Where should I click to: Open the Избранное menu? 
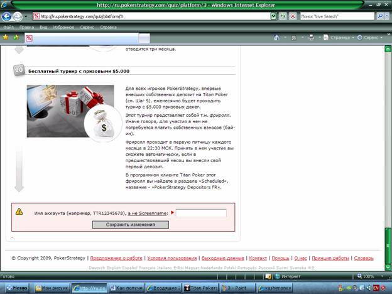pyautogui.click(x=63, y=27)
